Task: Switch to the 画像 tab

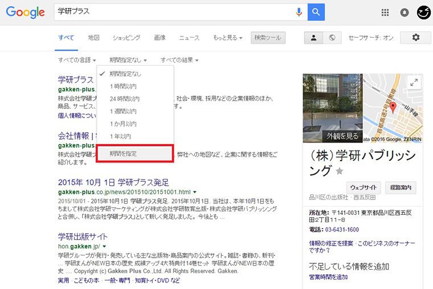Action: [x=160, y=38]
